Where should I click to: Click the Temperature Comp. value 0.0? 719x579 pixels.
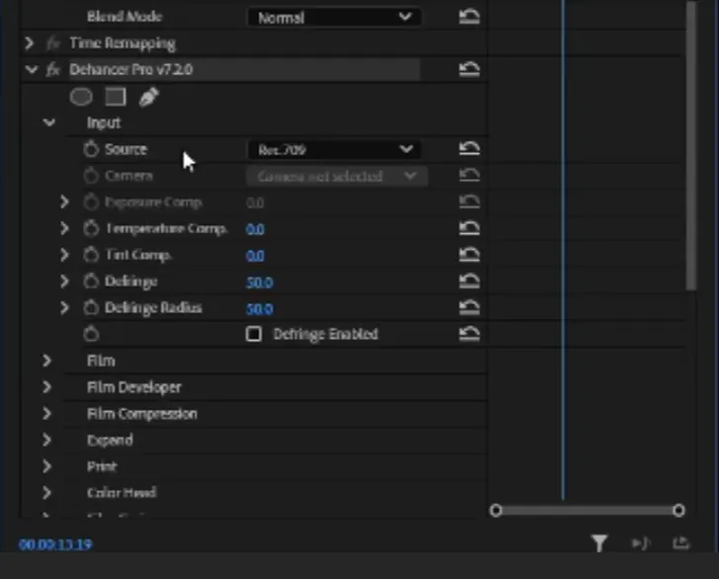(x=255, y=229)
